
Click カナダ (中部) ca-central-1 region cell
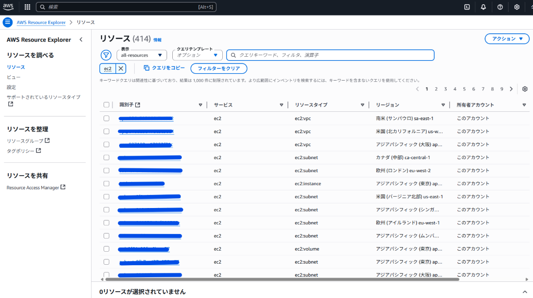[403, 158]
